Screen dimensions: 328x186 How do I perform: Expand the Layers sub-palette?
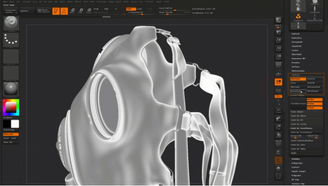pyautogui.click(x=295, y=50)
